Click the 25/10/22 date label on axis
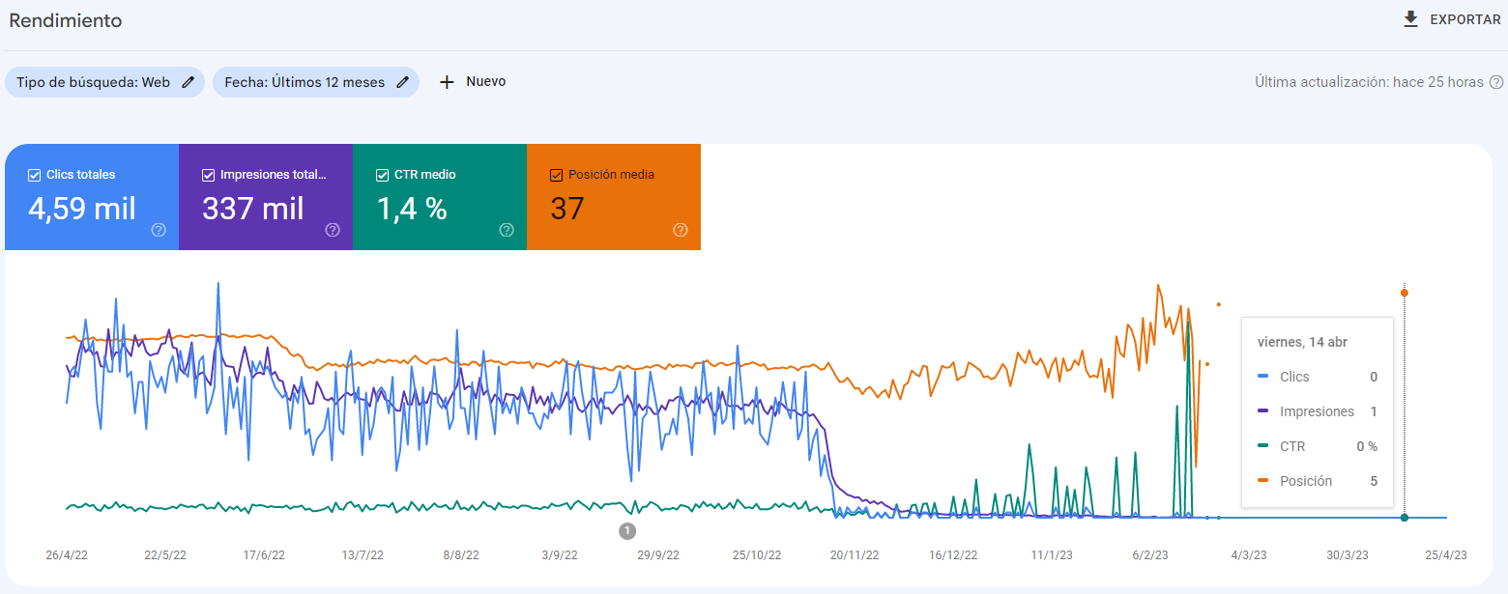The width and height of the screenshot is (1508, 594). (x=757, y=555)
